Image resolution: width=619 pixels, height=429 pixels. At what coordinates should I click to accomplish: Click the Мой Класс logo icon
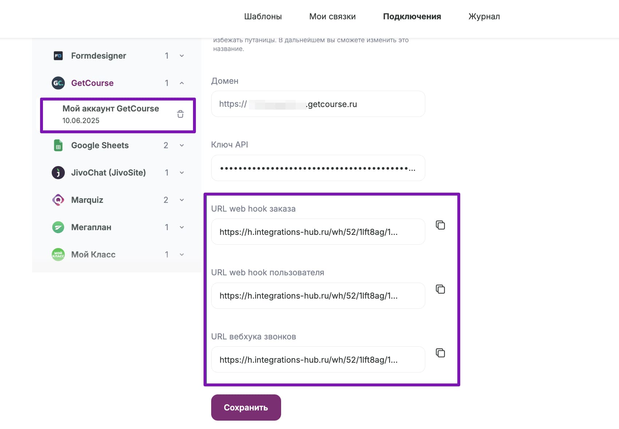58,255
